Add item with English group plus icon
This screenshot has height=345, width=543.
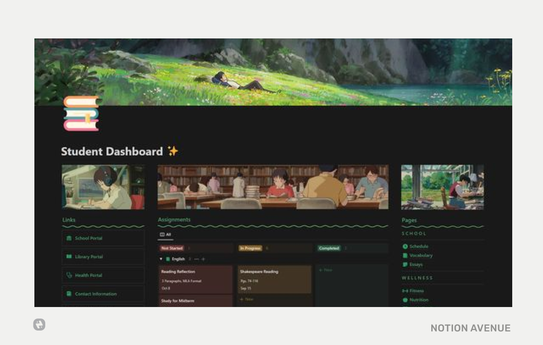pos(203,259)
